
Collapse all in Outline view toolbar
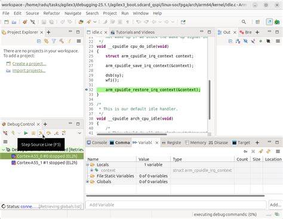(230, 41)
